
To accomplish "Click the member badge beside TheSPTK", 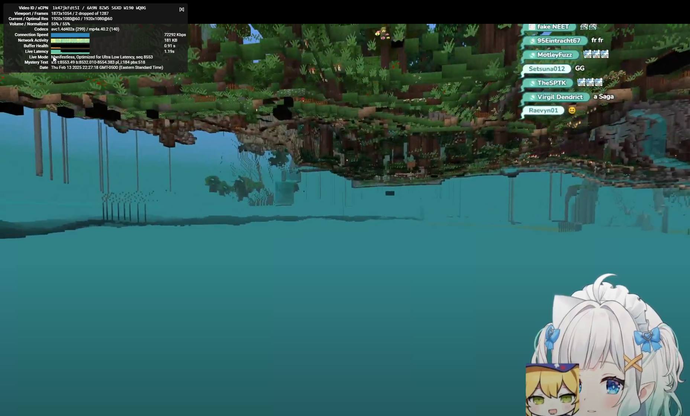I will coord(532,83).
